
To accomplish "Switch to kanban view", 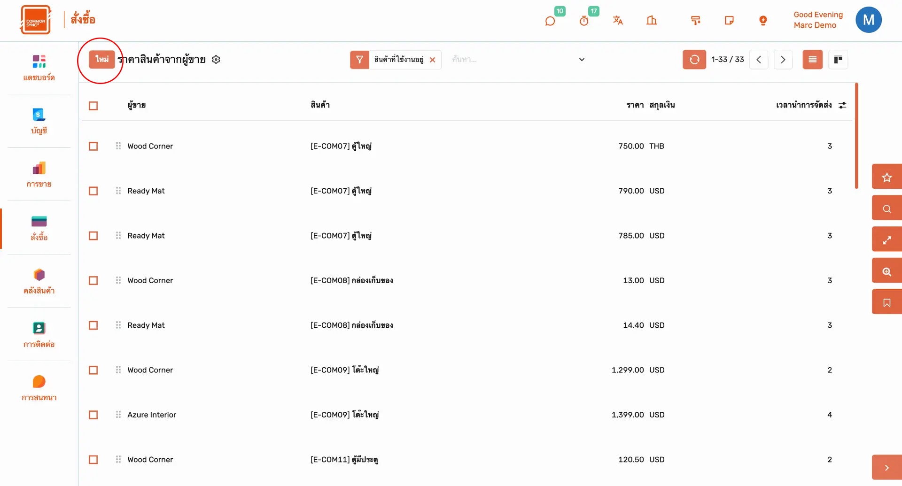I will 838,60.
